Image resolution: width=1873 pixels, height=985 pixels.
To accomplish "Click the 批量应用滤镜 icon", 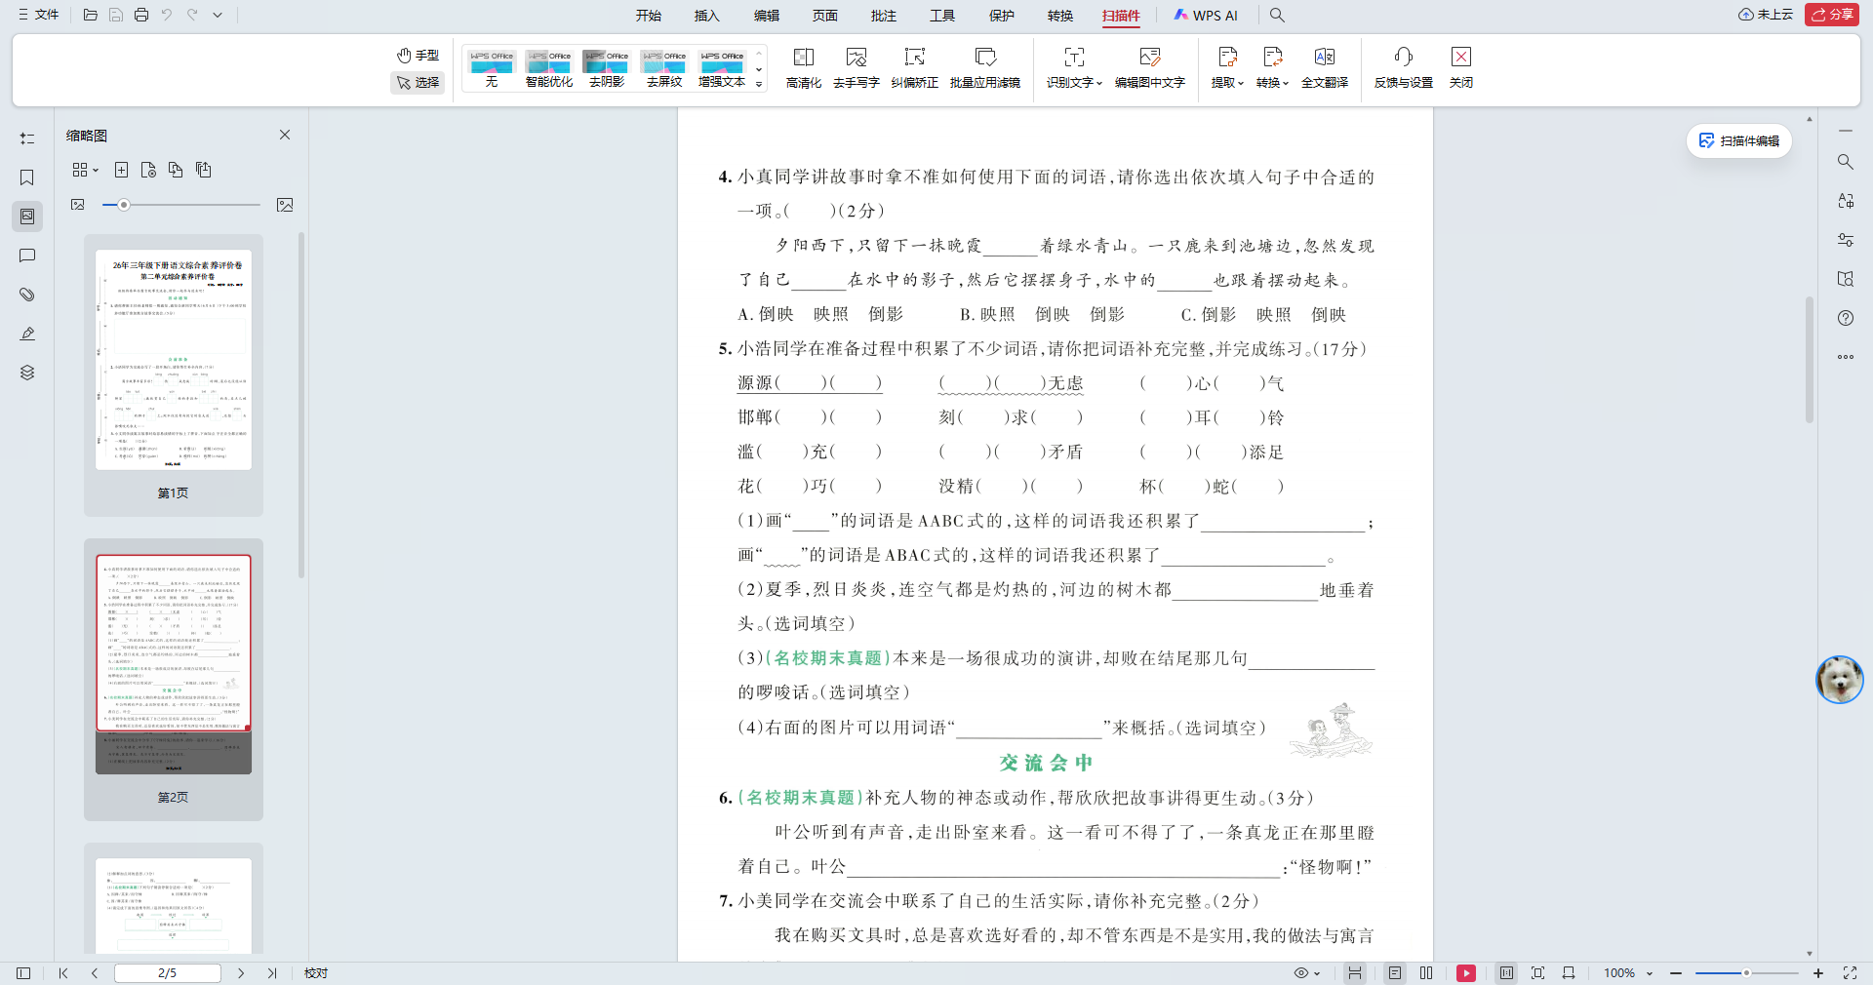I will [985, 68].
